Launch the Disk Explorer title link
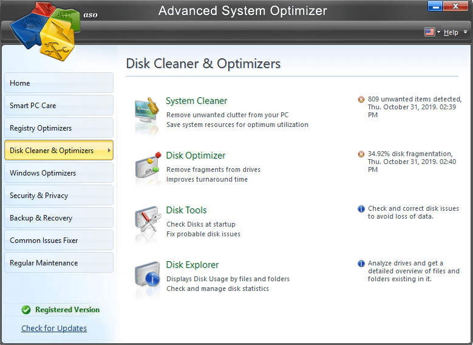 192,265
